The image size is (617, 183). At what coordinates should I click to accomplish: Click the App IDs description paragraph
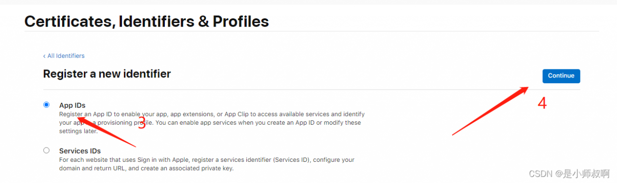pos(212,122)
